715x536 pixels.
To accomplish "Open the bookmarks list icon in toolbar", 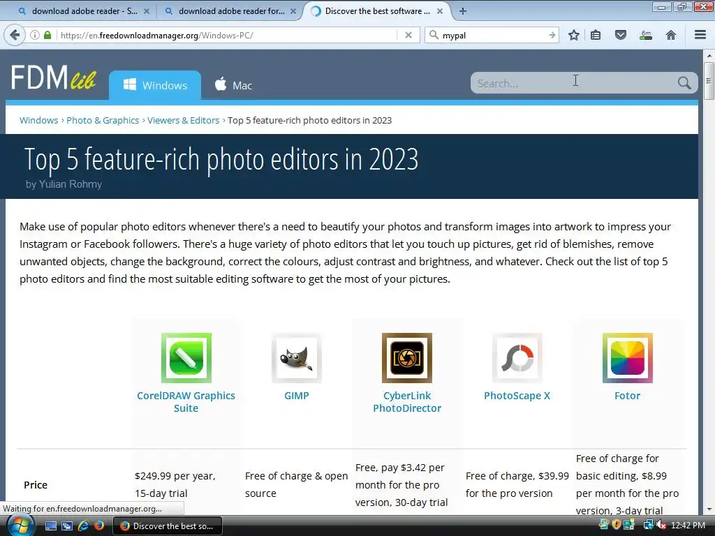I will 596,35.
